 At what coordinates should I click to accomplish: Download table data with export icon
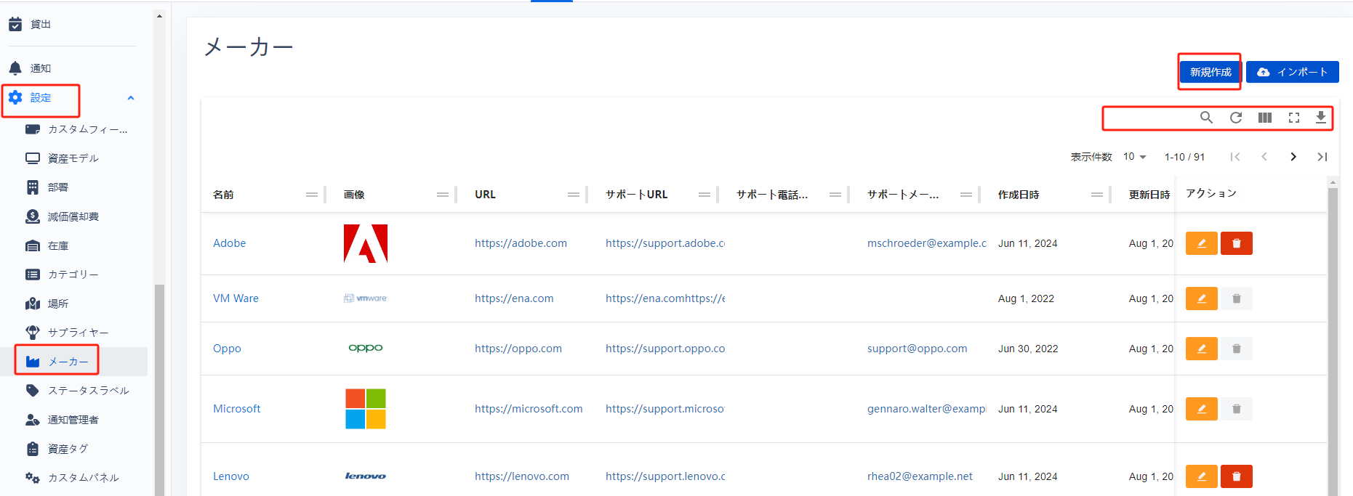click(x=1321, y=118)
